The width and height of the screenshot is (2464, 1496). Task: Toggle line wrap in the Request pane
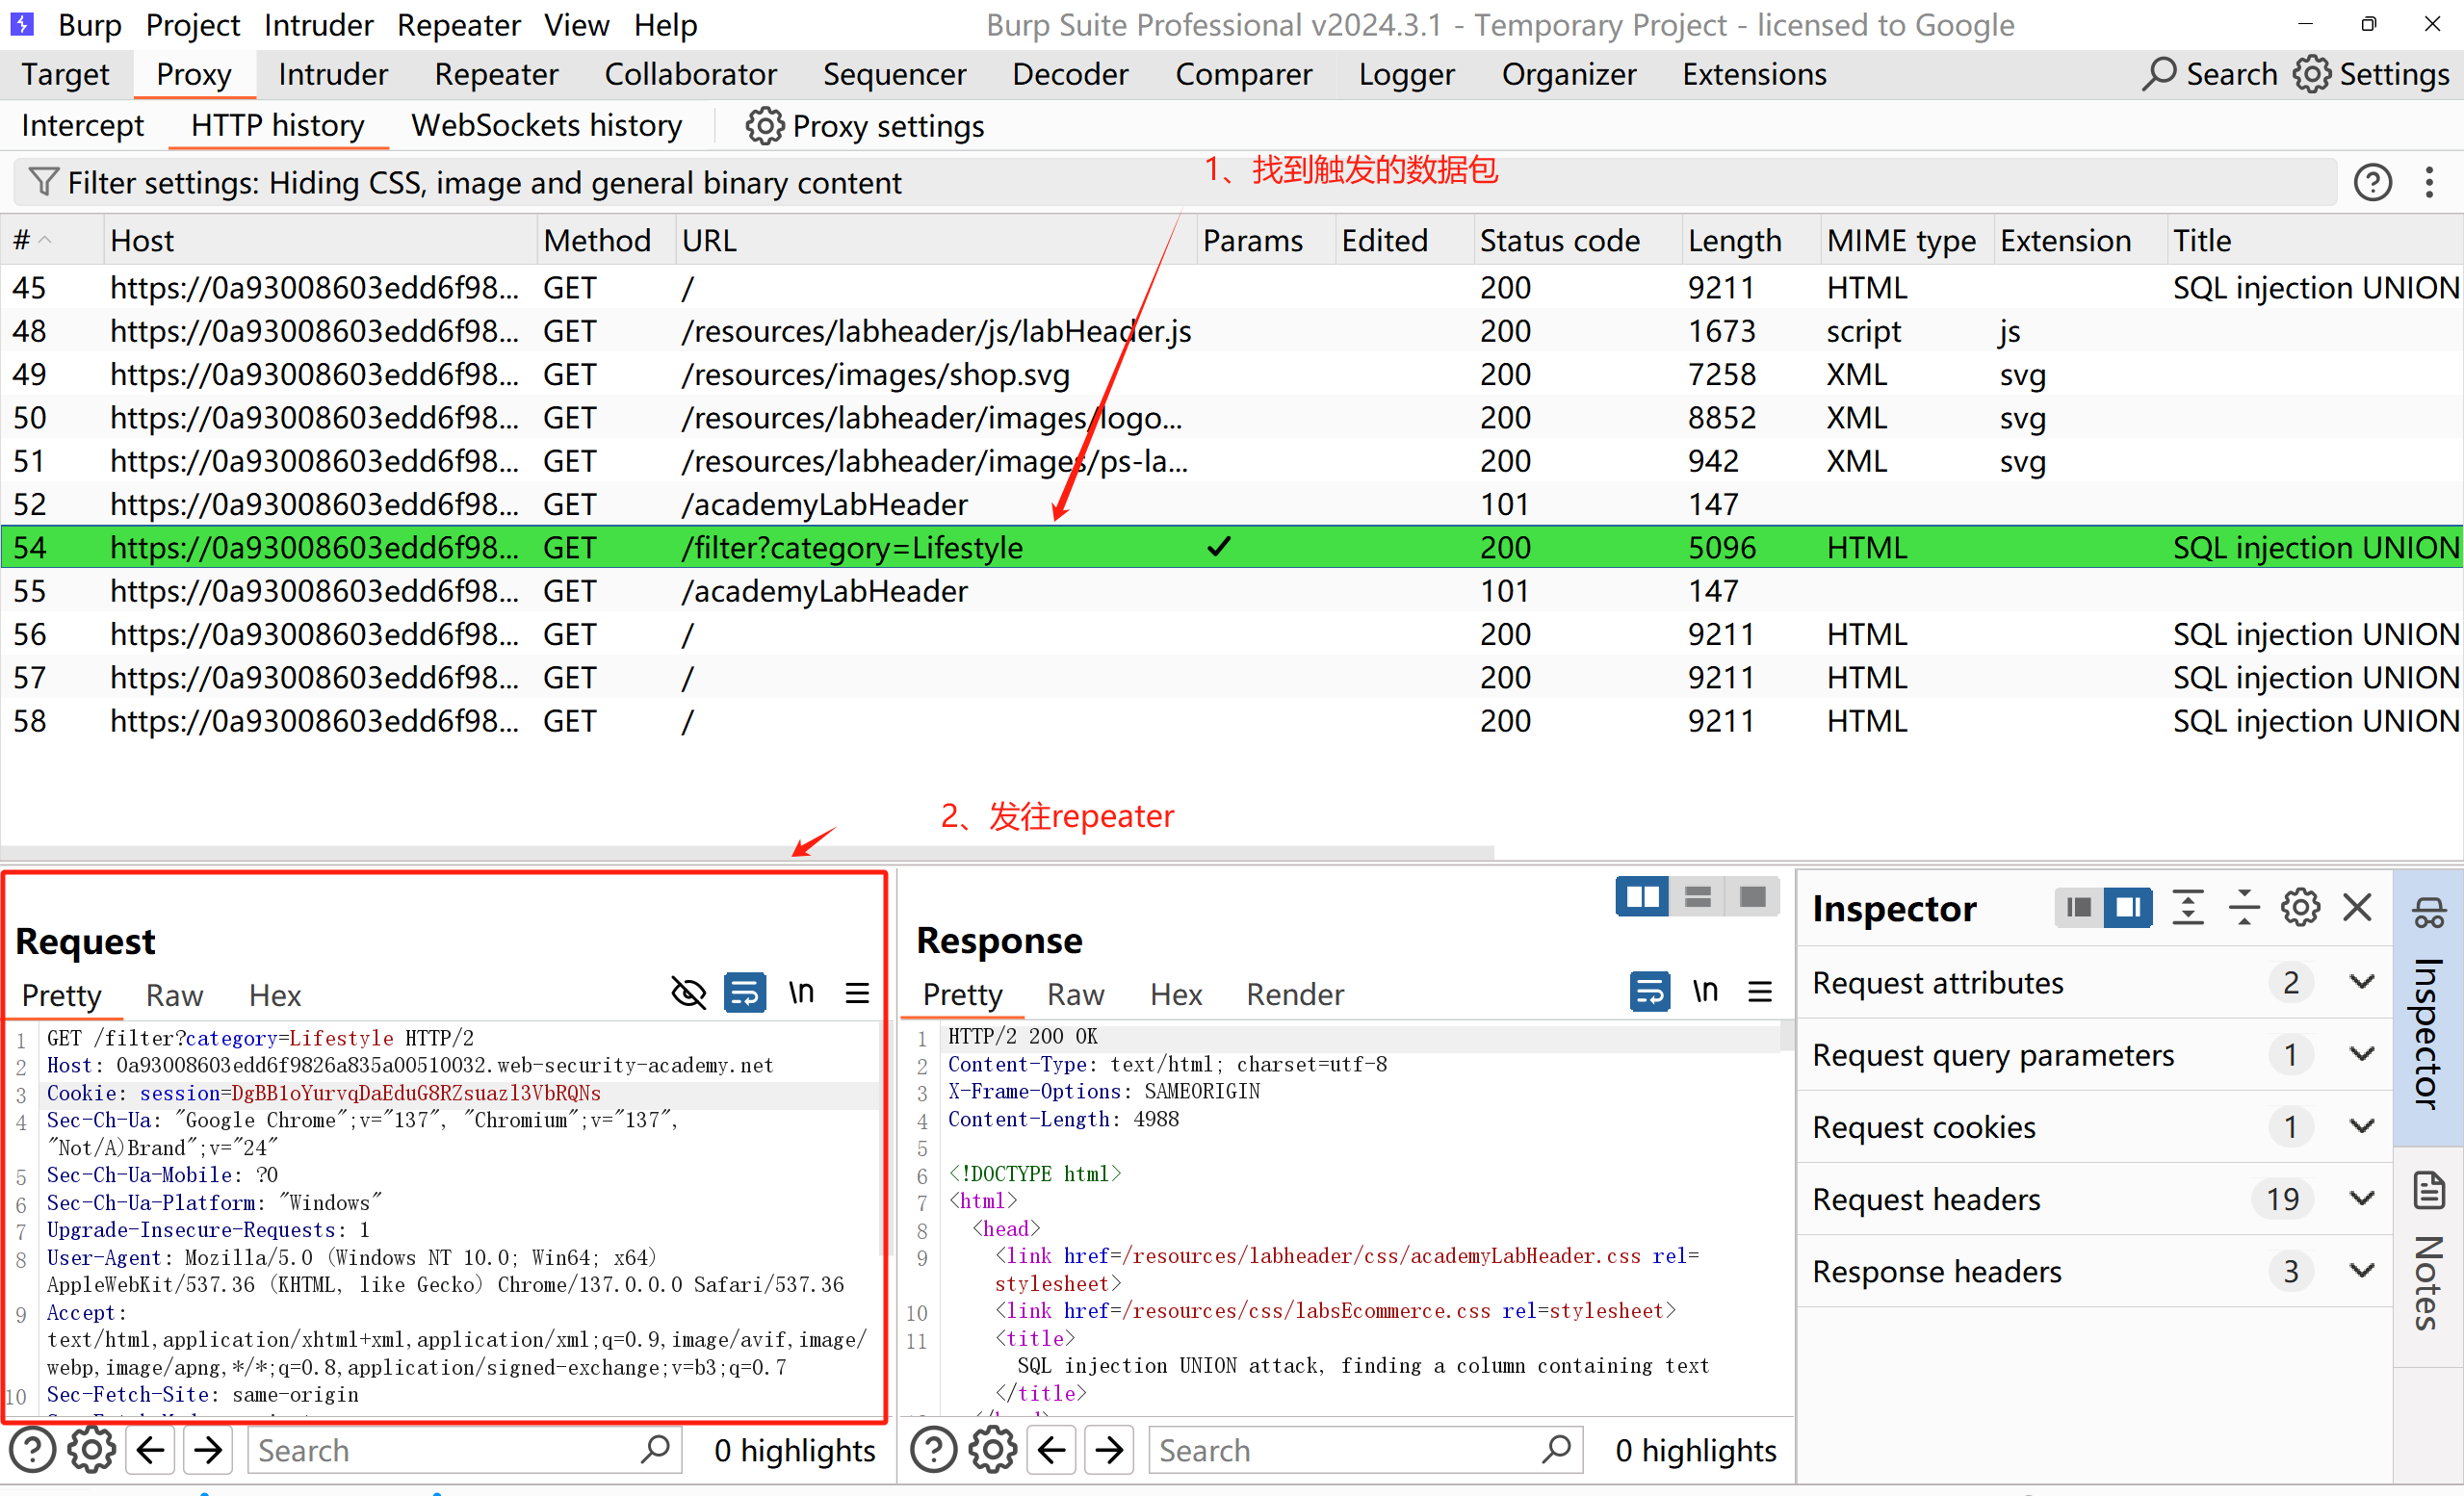tap(745, 993)
